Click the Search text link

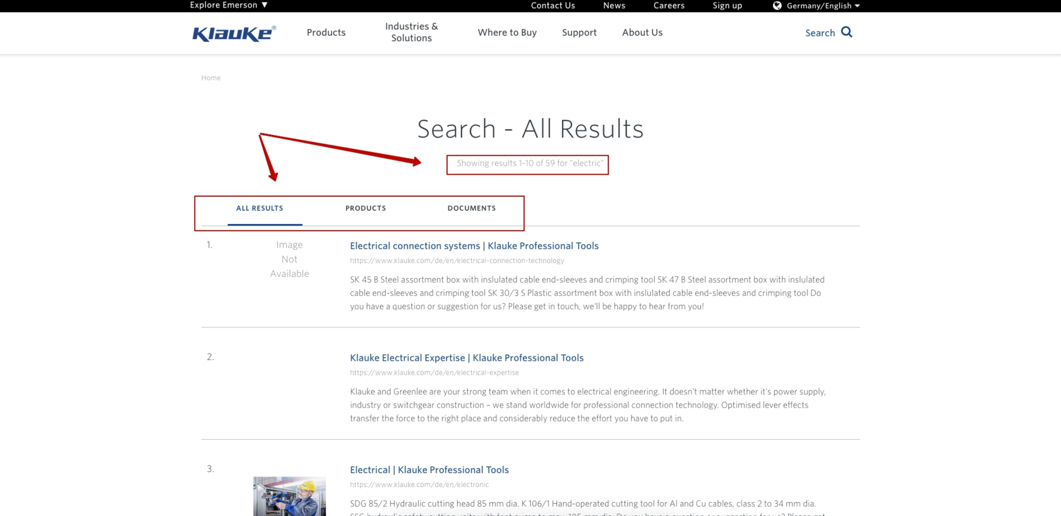pyautogui.click(x=820, y=33)
